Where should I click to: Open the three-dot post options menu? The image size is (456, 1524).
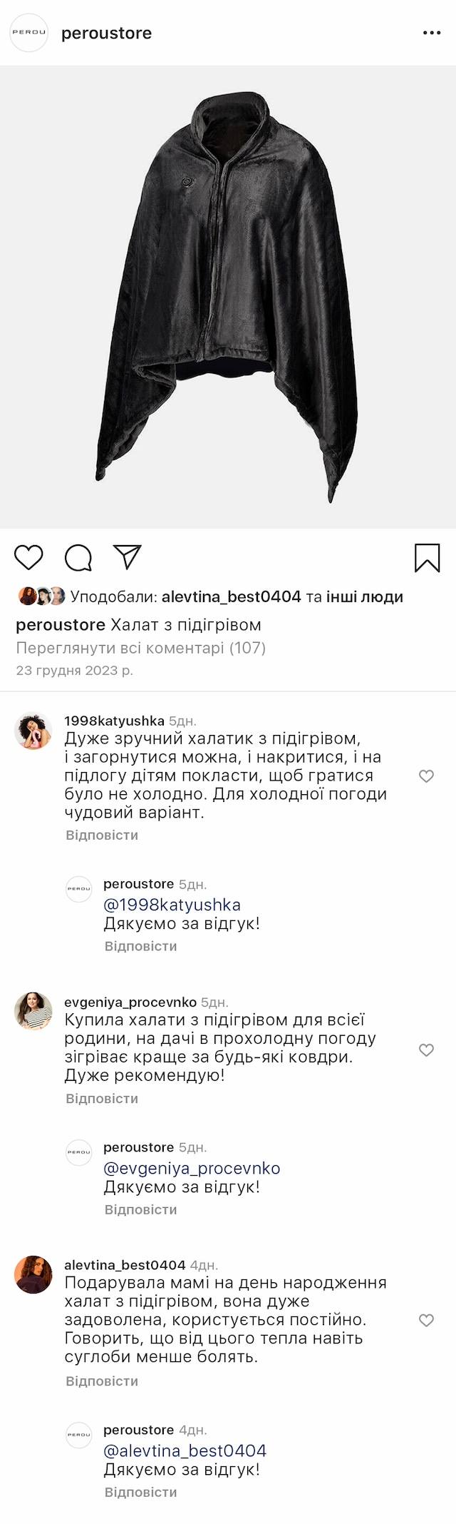coord(432,34)
